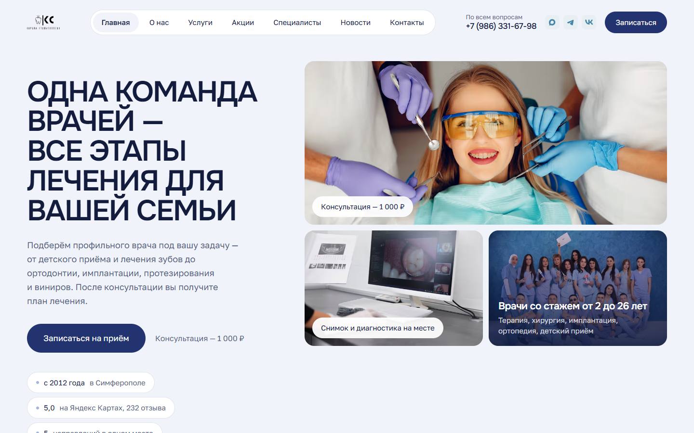
Task: Click the По всем вопросам label
Action: pyautogui.click(x=494, y=17)
